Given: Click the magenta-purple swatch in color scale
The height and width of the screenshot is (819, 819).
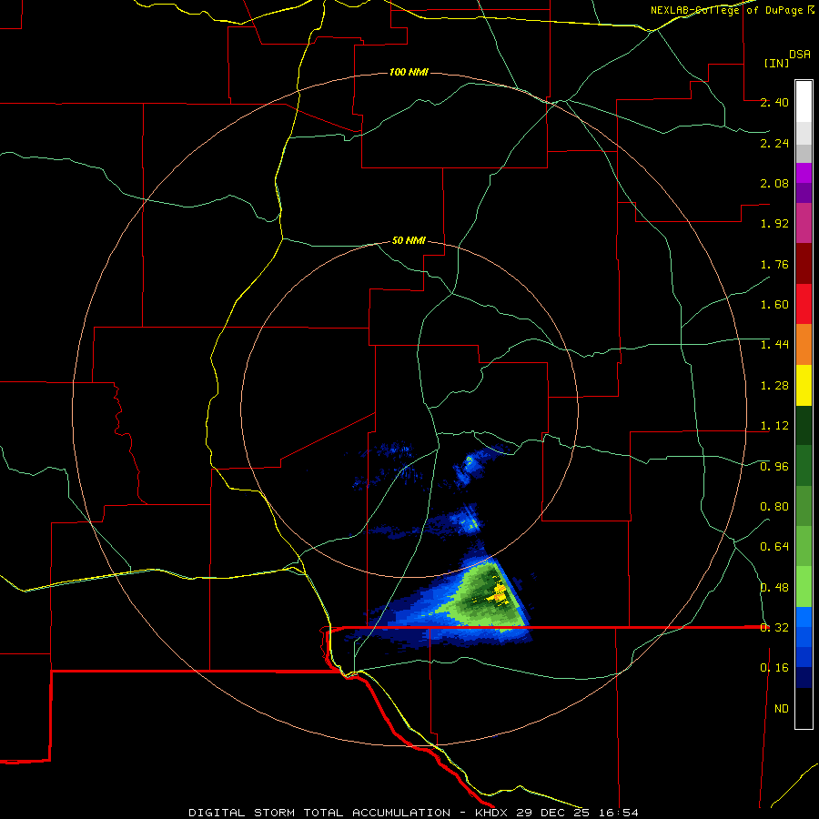Looking at the screenshot, I should [x=804, y=223].
